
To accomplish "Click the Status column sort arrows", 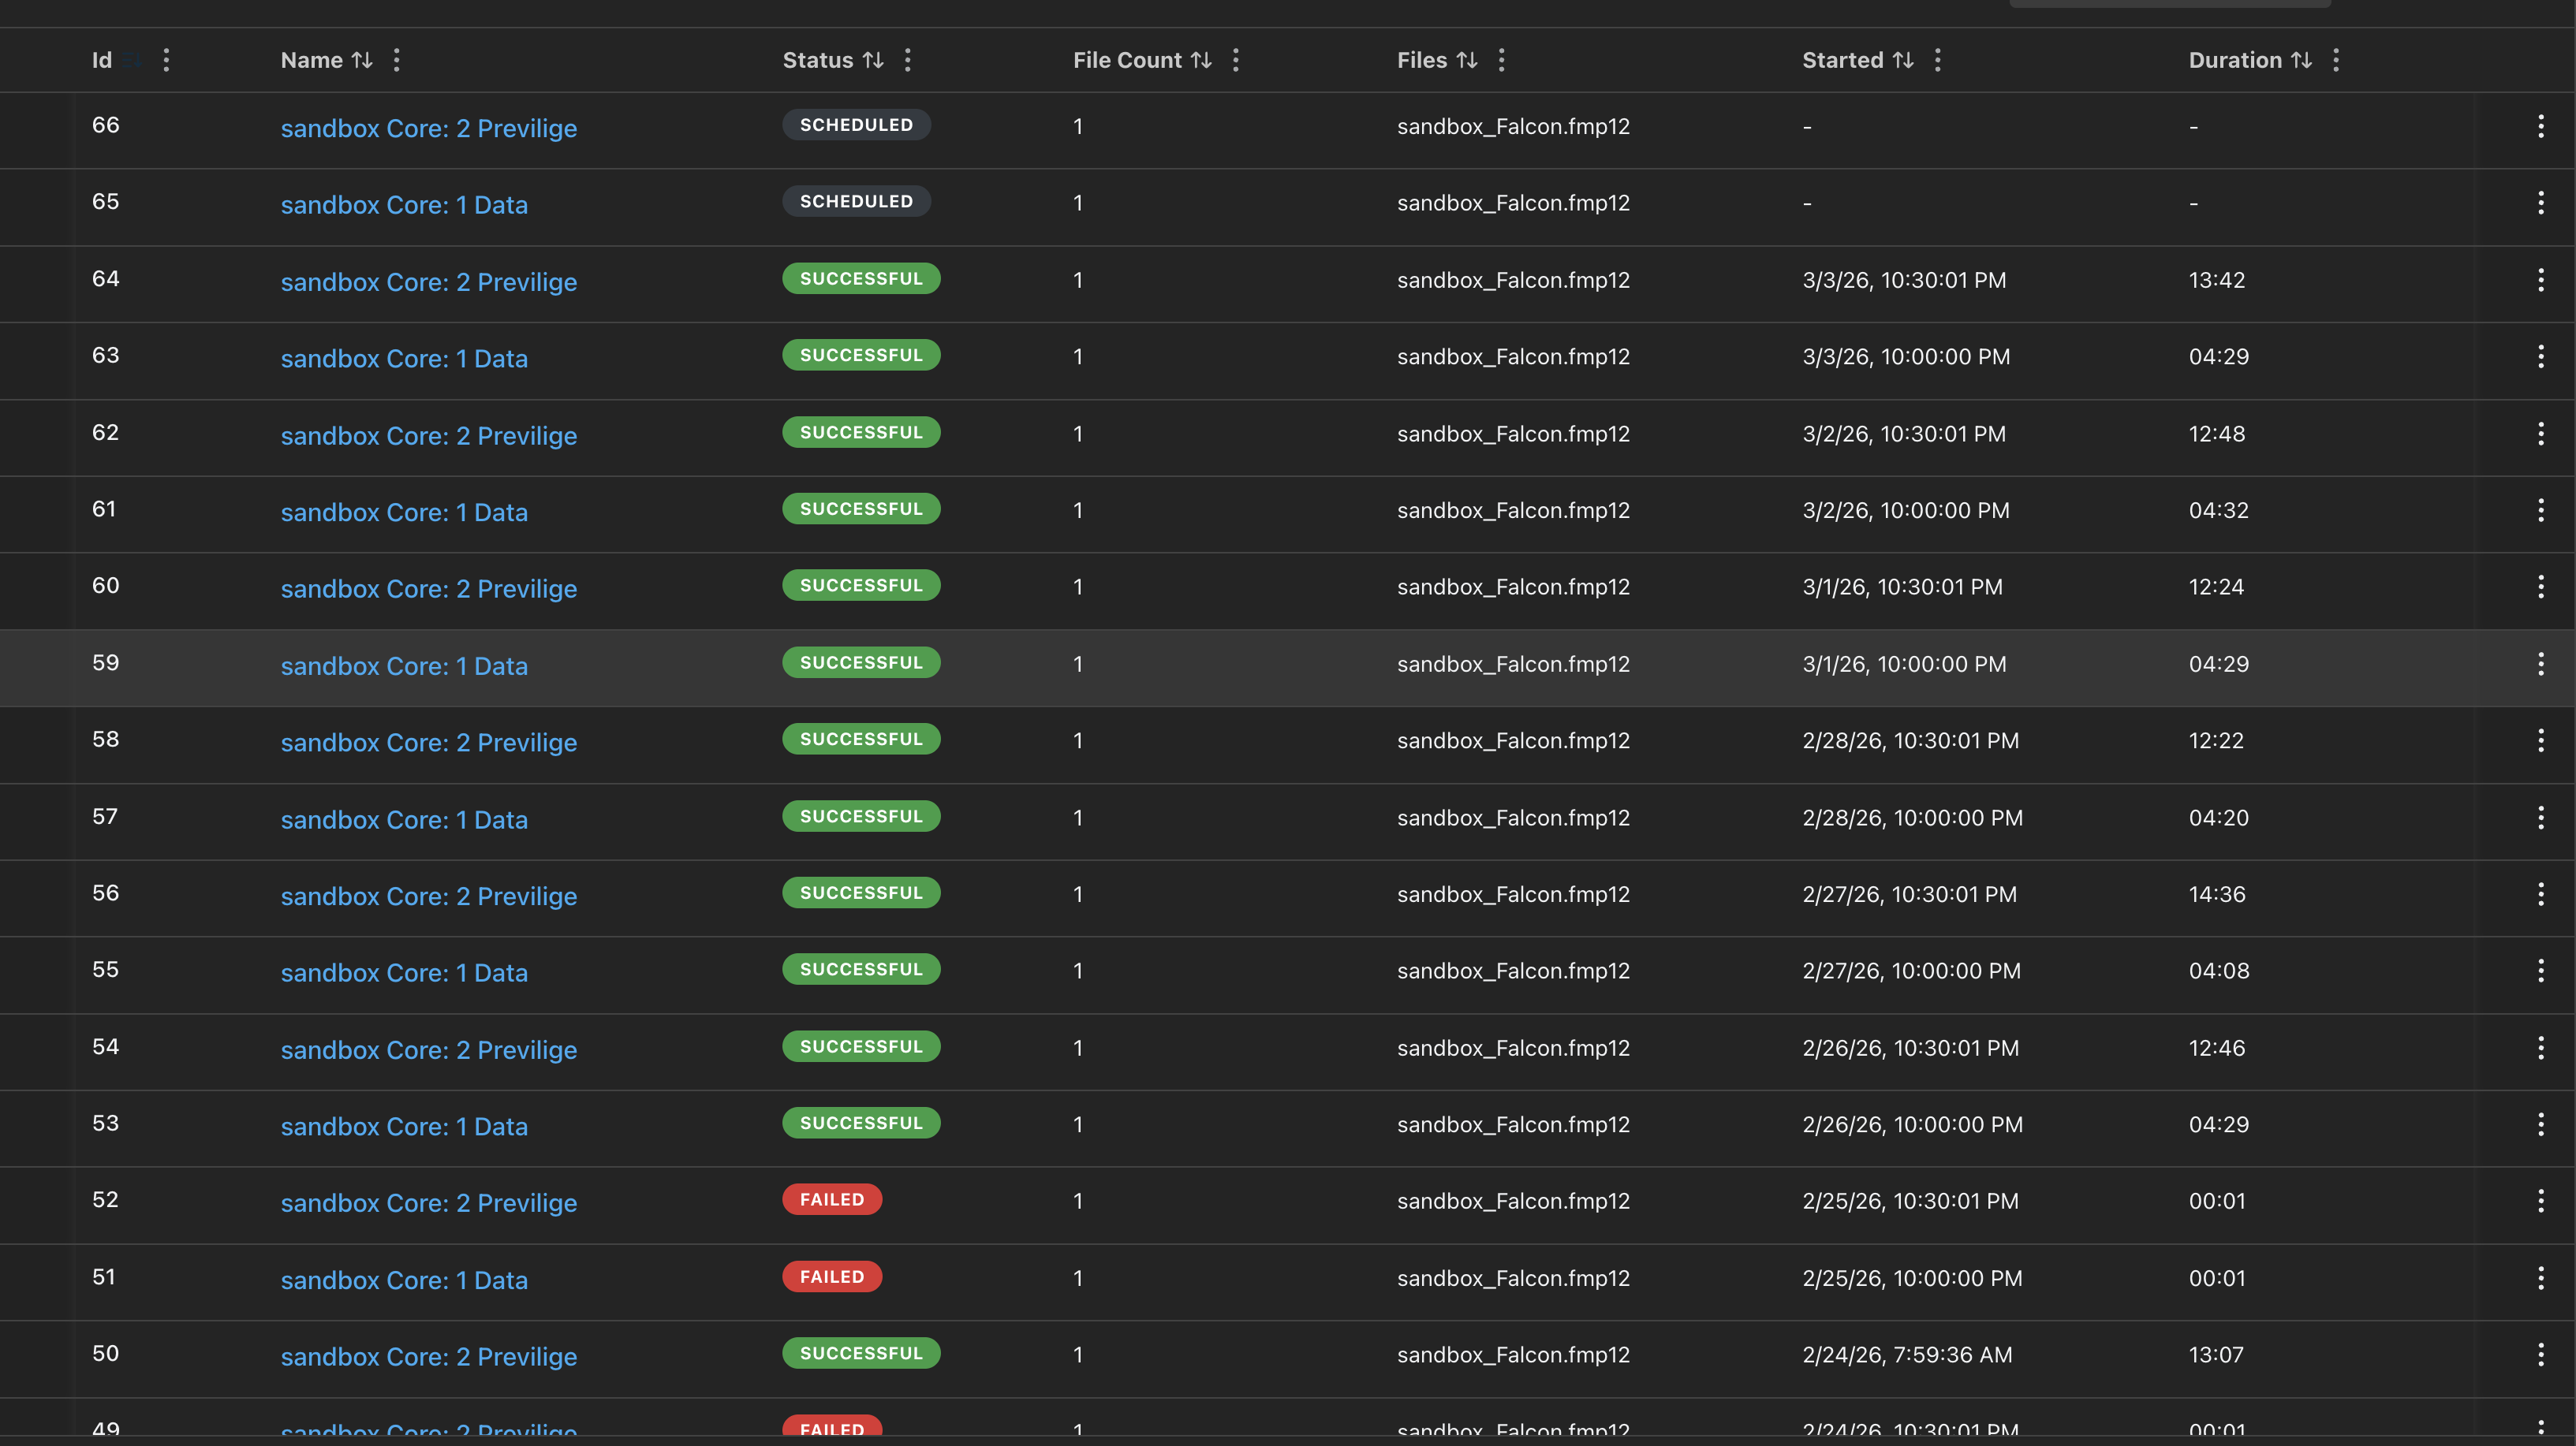I will coord(873,60).
